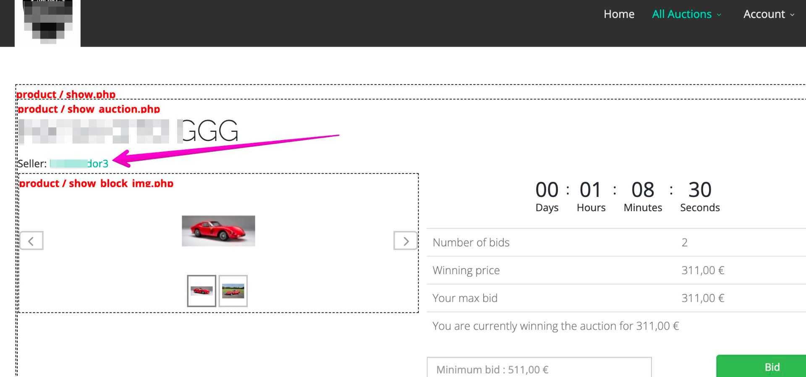Screen dimensions: 806x377
Task: Click the main red car image
Action: pos(218,231)
